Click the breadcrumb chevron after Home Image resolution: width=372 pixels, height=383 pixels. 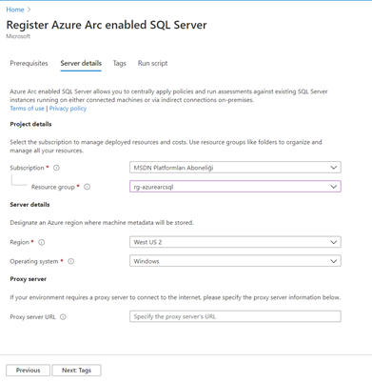point(29,10)
